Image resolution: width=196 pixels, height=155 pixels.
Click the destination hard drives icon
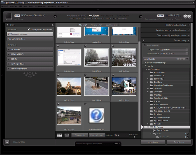pyautogui.click(x=187, y=16)
